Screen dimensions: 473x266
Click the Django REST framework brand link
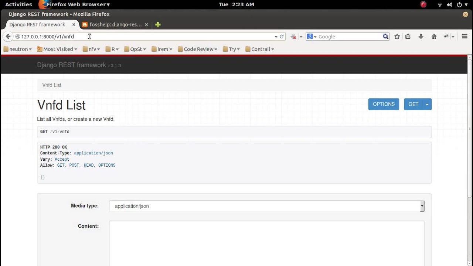tap(71, 65)
